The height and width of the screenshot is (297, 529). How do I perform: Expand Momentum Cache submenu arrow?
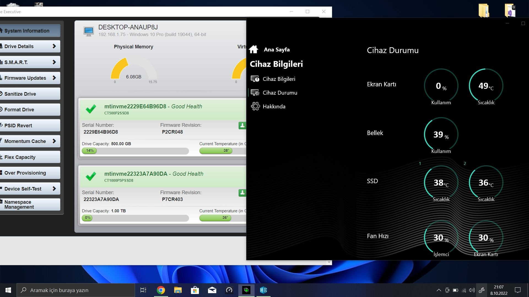(54, 141)
